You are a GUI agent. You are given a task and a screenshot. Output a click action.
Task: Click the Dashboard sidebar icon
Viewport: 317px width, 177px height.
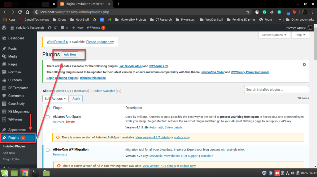pos(4,38)
